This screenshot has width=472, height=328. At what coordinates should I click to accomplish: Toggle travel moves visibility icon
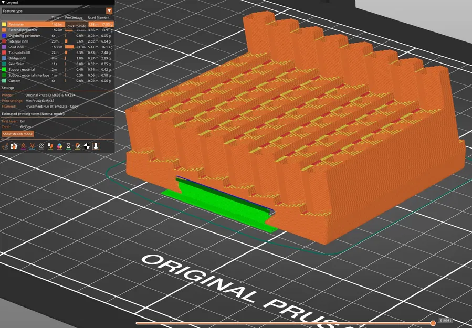coord(5,146)
